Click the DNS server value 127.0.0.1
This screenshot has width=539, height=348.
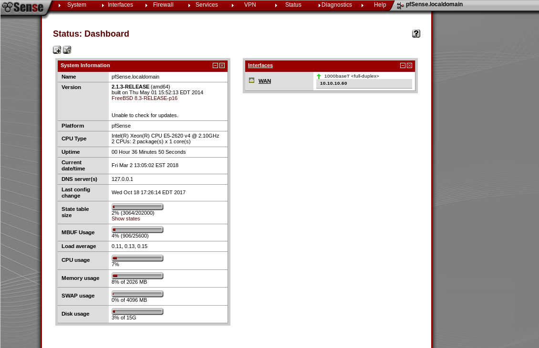[x=122, y=179]
